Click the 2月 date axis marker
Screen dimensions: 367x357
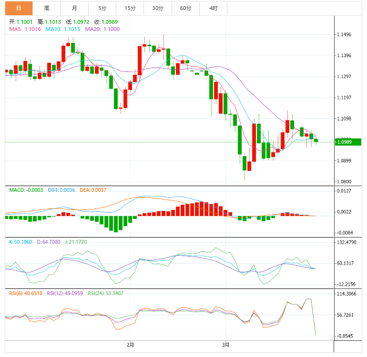[131, 345]
